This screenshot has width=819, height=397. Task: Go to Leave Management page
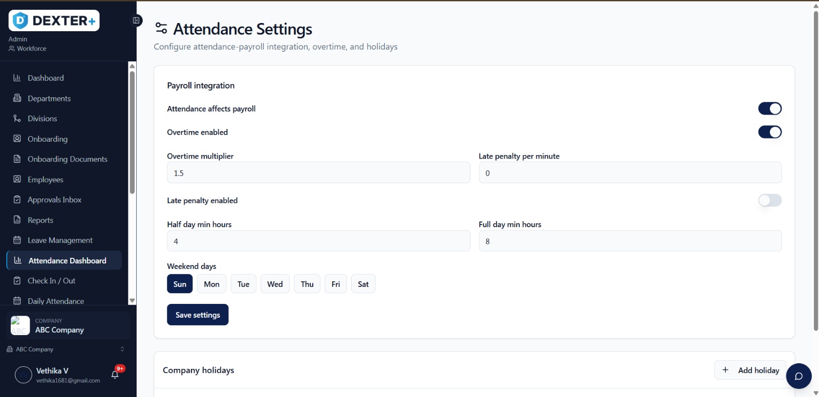(64, 240)
